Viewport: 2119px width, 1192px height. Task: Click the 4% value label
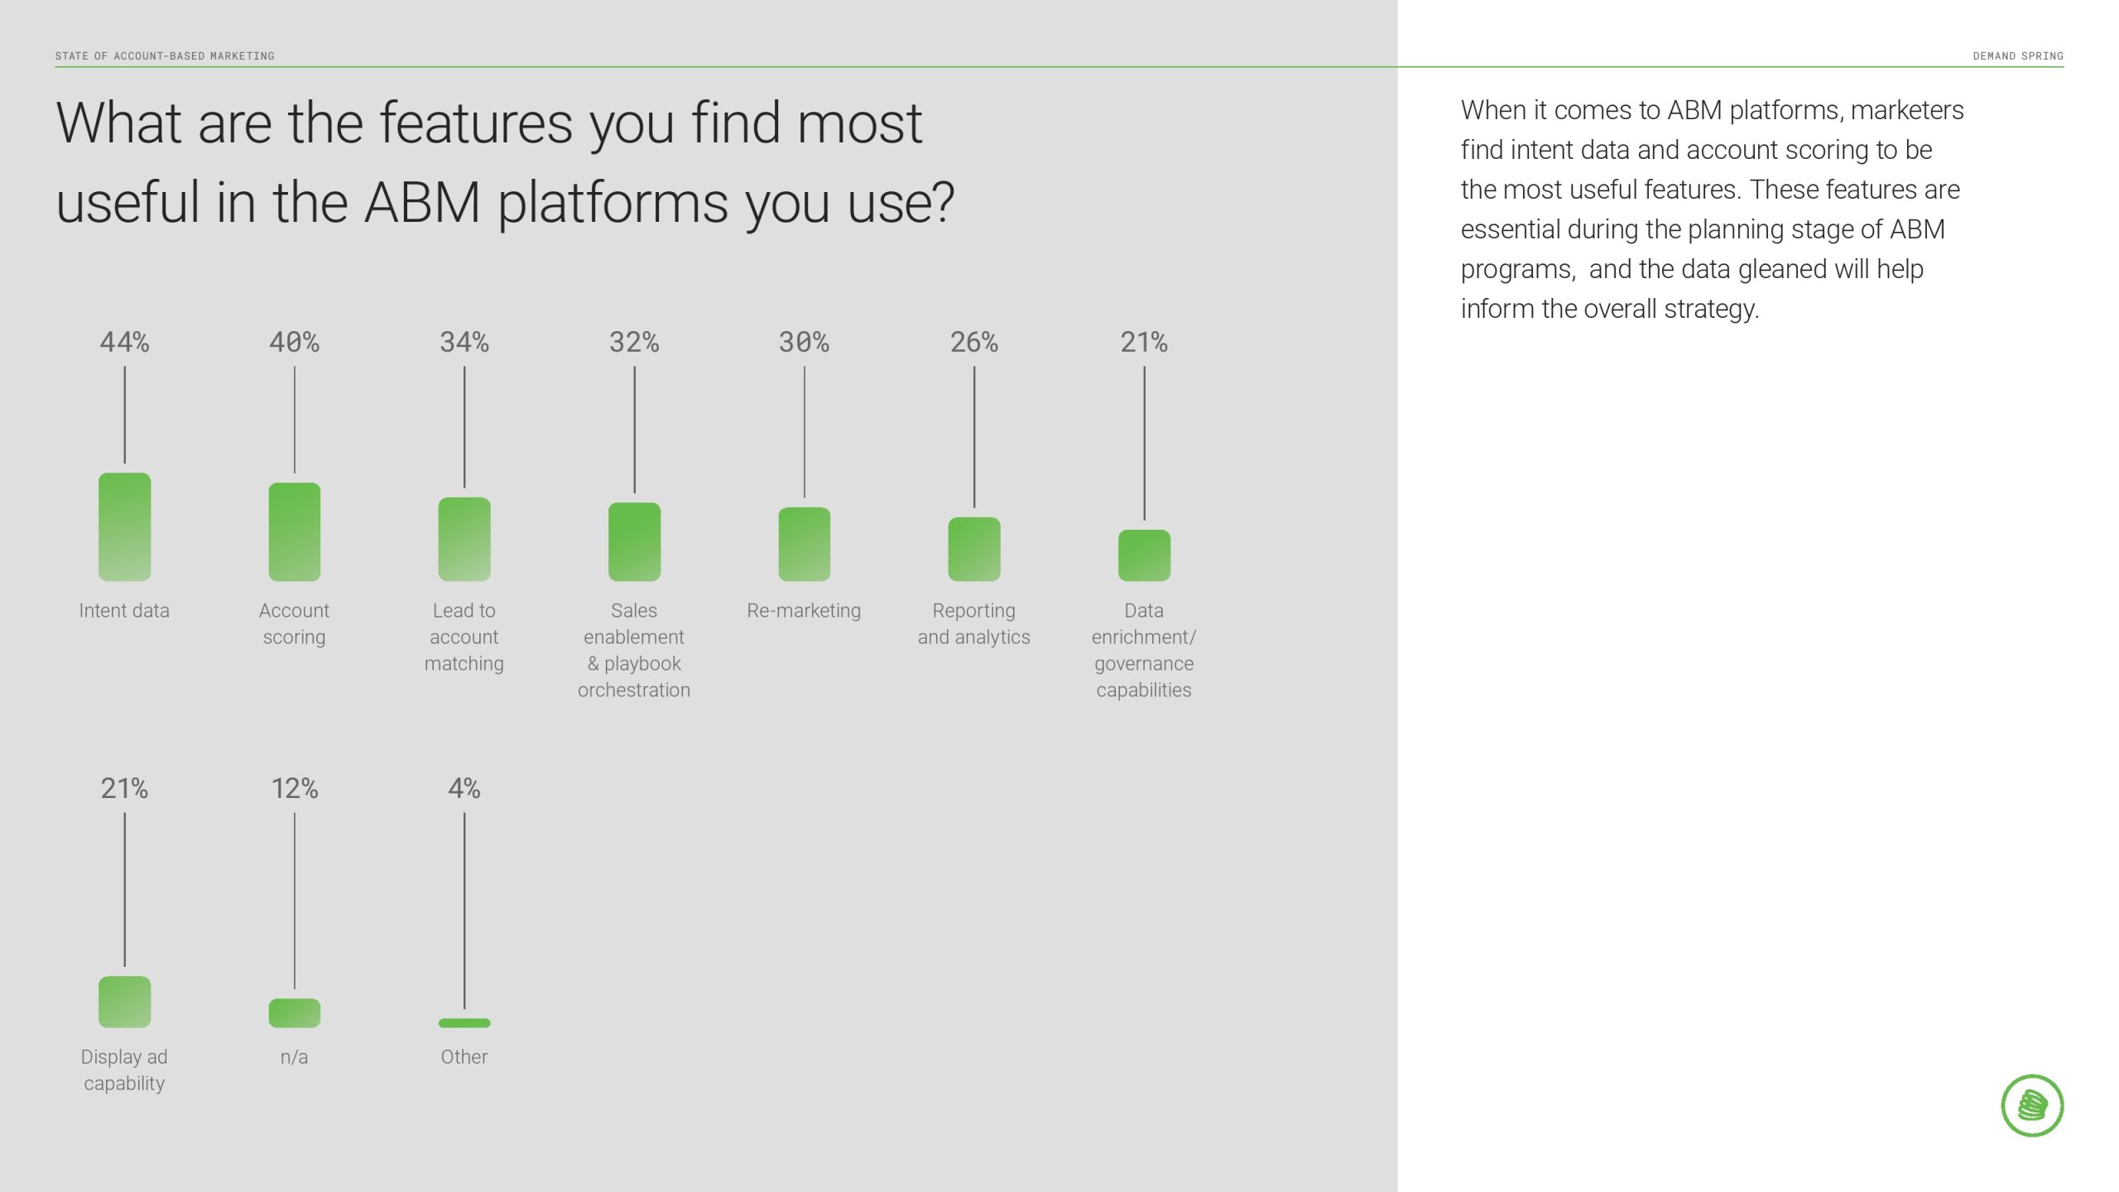(x=464, y=788)
